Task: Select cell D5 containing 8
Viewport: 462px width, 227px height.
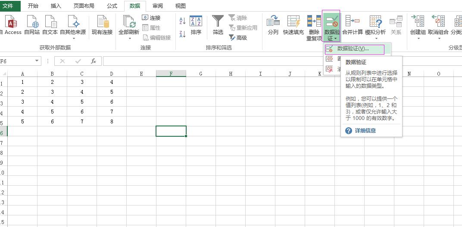Action: 112,121
